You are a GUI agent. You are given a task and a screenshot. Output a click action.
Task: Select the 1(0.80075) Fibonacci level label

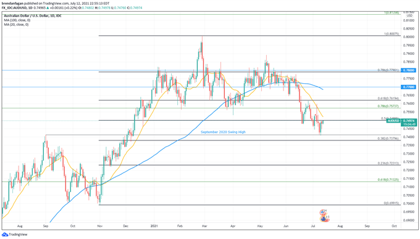[x=392, y=34]
